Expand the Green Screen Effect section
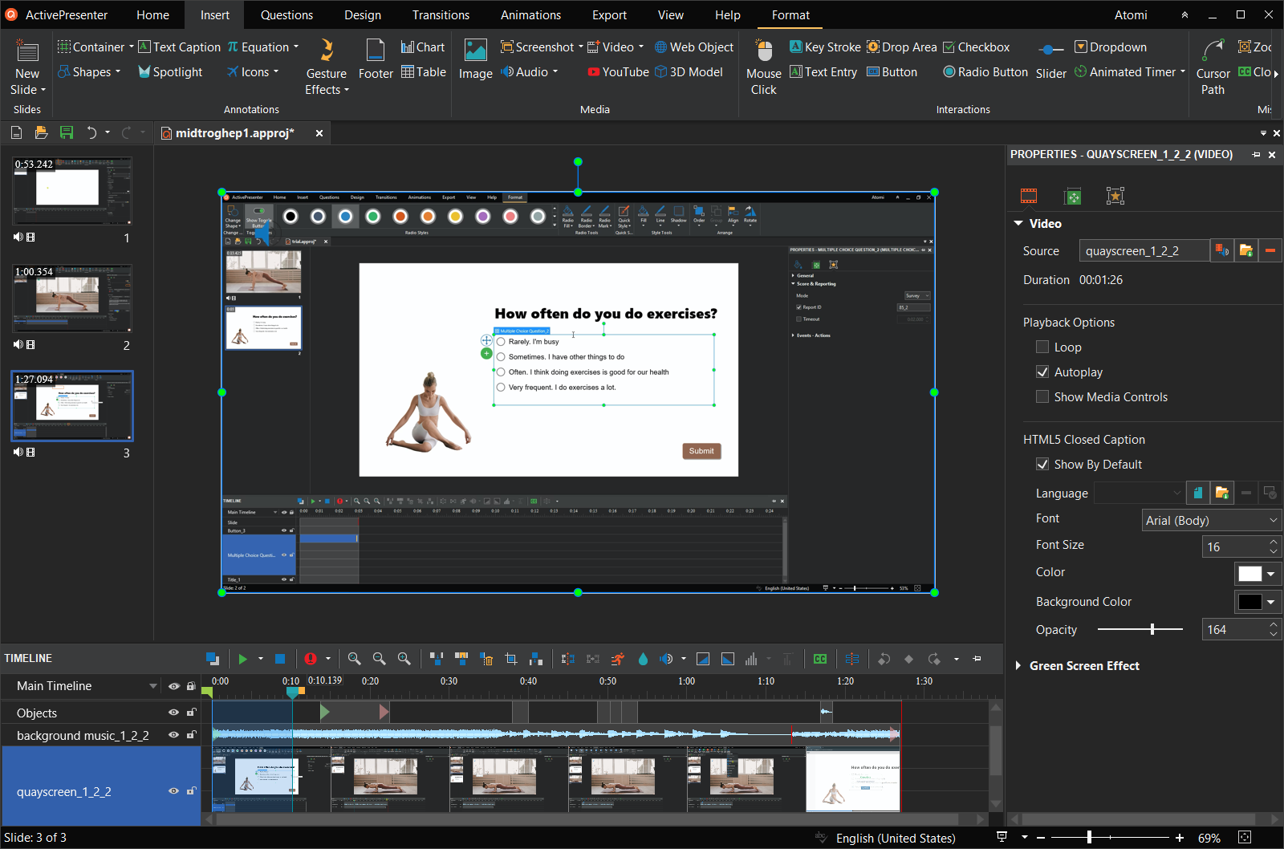The width and height of the screenshot is (1284, 849). click(1018, 665)
